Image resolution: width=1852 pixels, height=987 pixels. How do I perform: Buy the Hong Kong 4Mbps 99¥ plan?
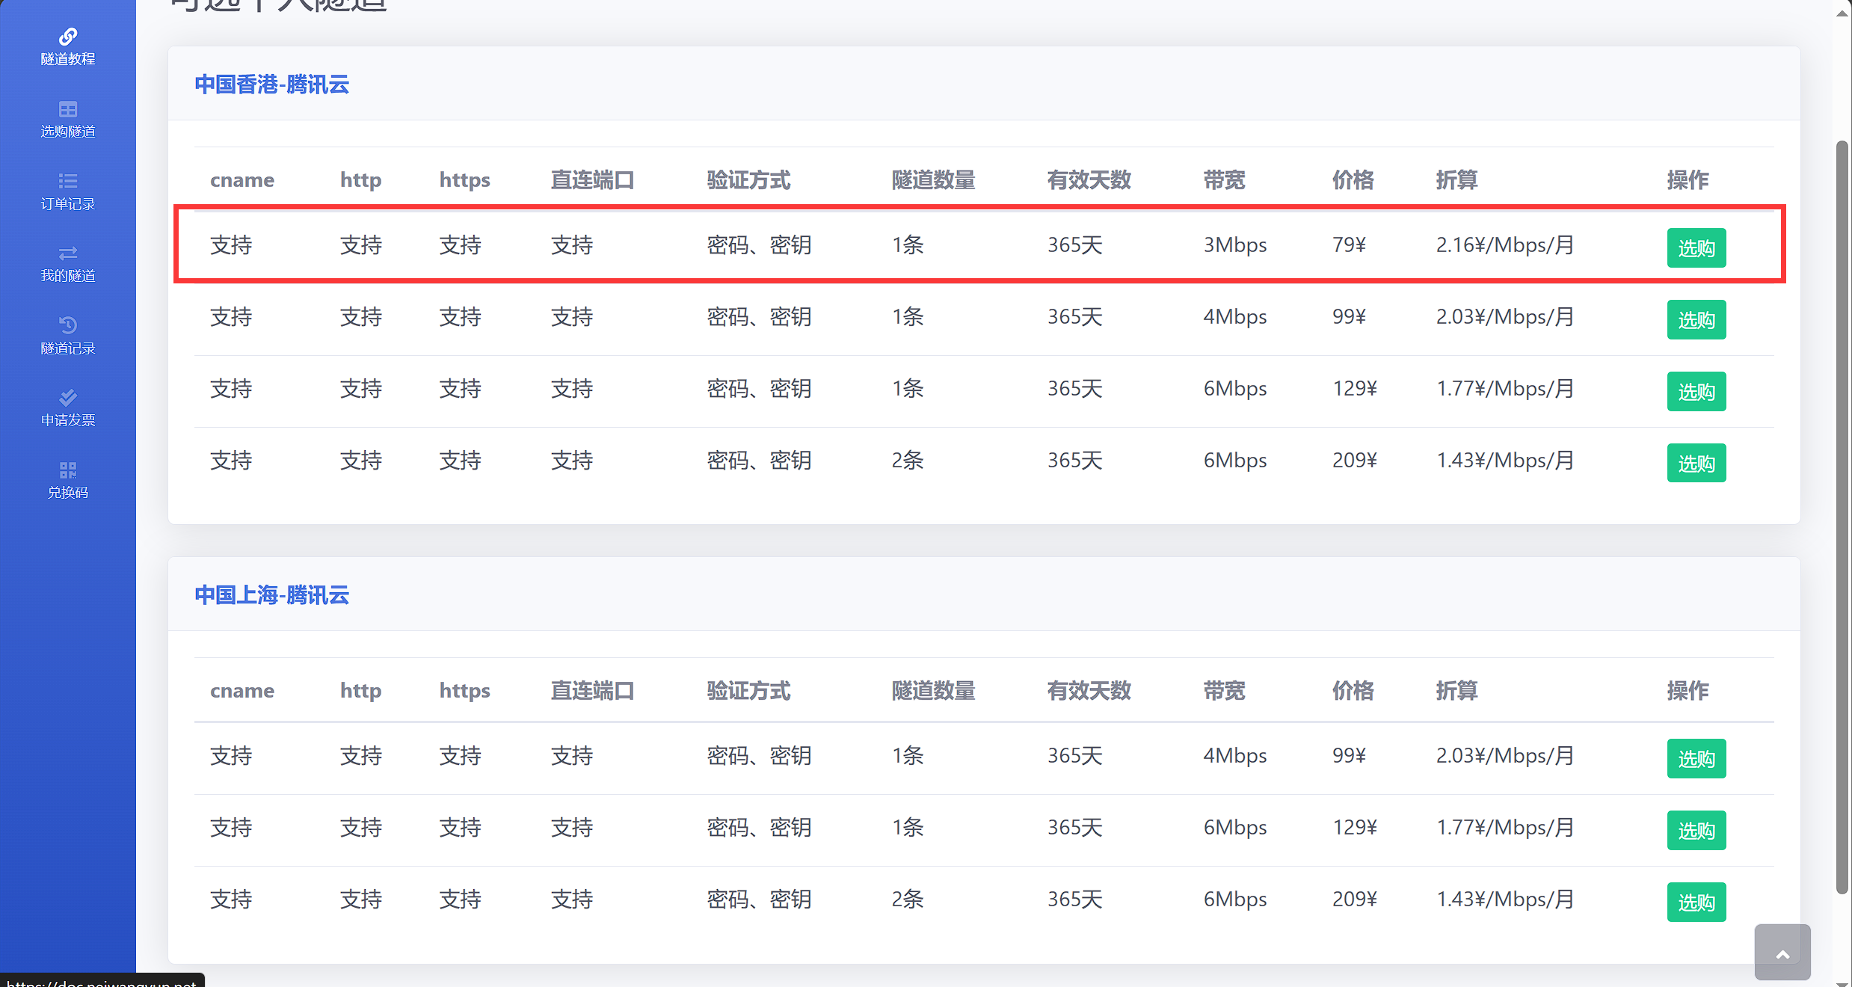(x=1696, y=319)
